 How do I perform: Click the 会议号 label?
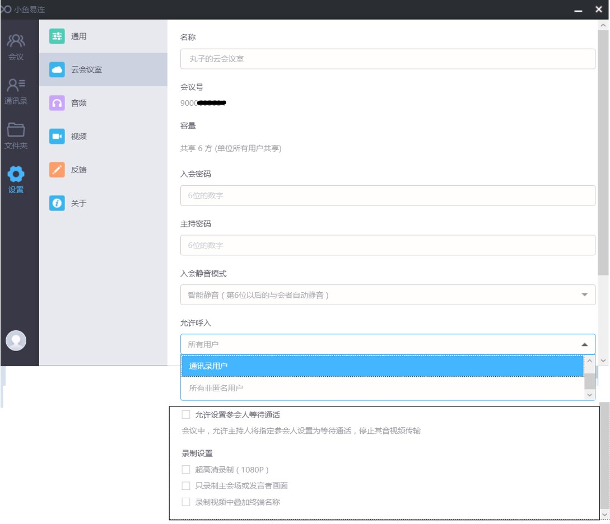click(x=192, y=87)
